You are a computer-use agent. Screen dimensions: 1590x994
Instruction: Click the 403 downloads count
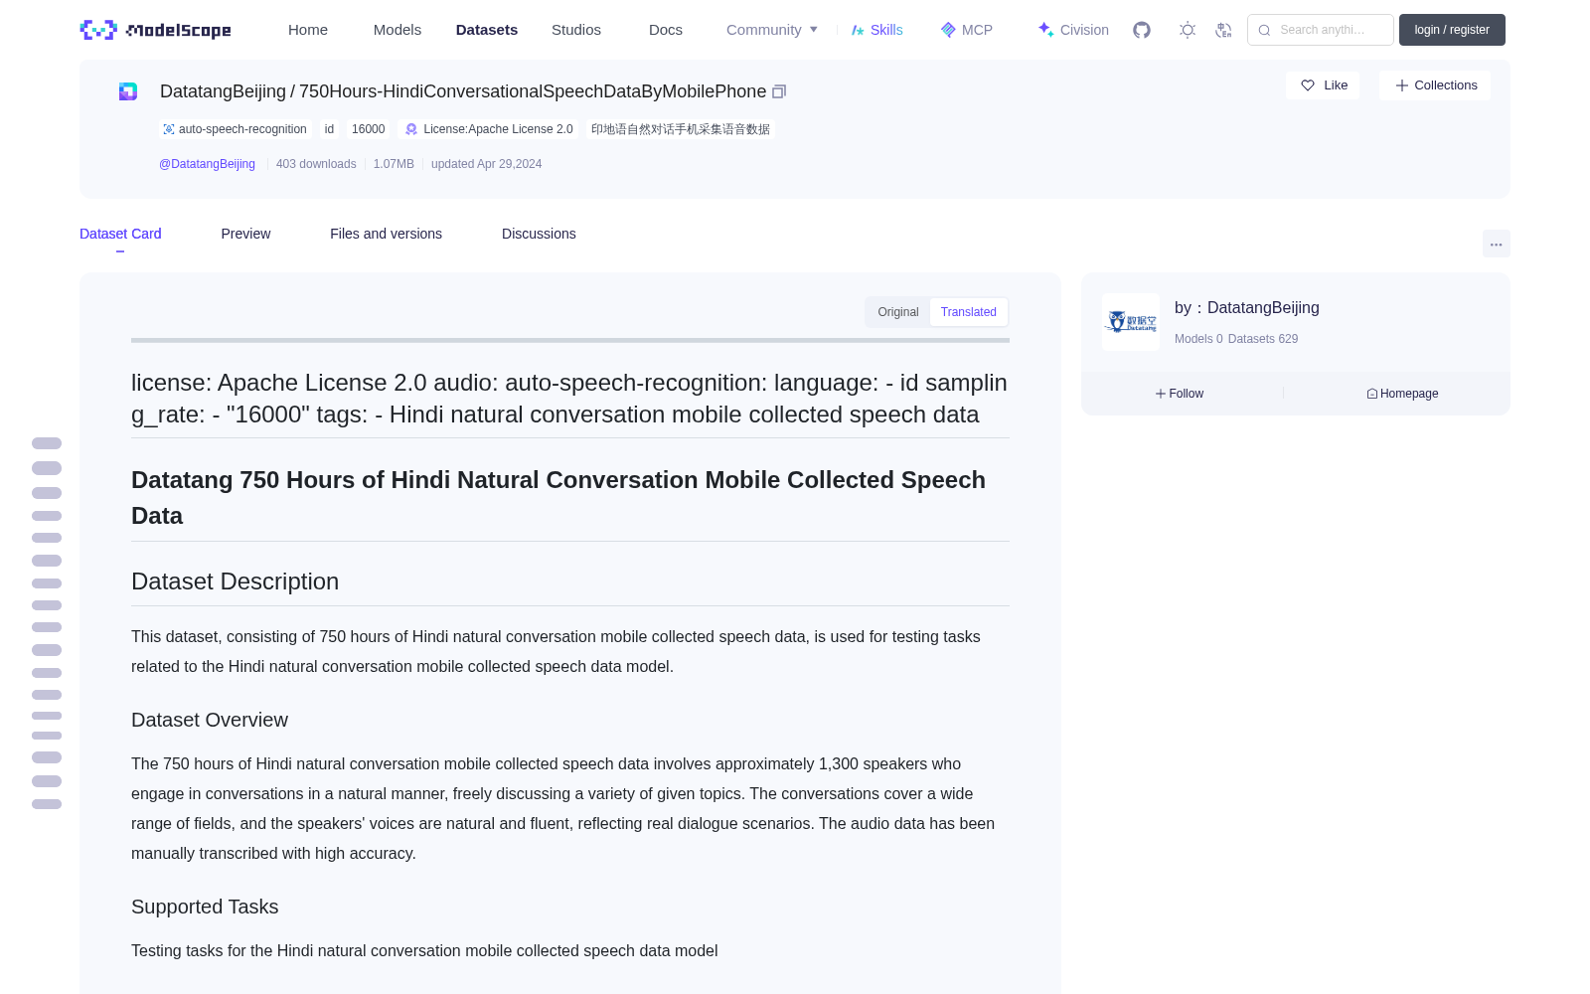pos(316,164)
